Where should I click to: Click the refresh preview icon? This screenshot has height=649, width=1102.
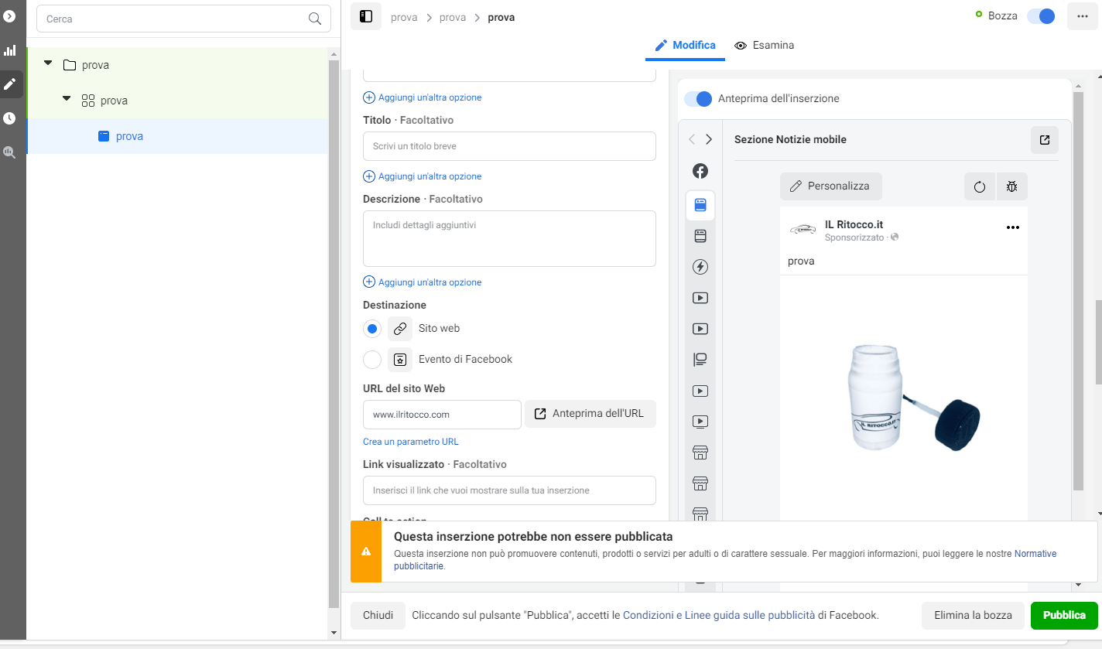pyautogui.click(x=980, y=186)
